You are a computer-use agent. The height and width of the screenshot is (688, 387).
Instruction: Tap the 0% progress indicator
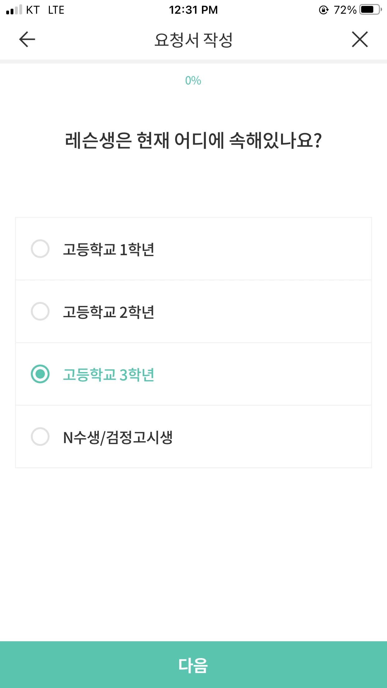[x=193, y=81]
